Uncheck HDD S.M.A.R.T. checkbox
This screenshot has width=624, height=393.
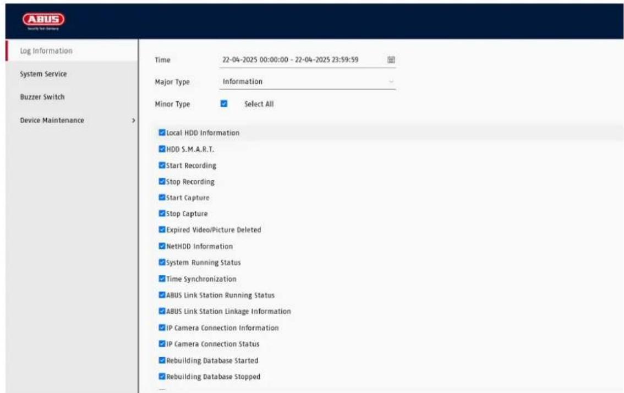click(x=162, y=148)
